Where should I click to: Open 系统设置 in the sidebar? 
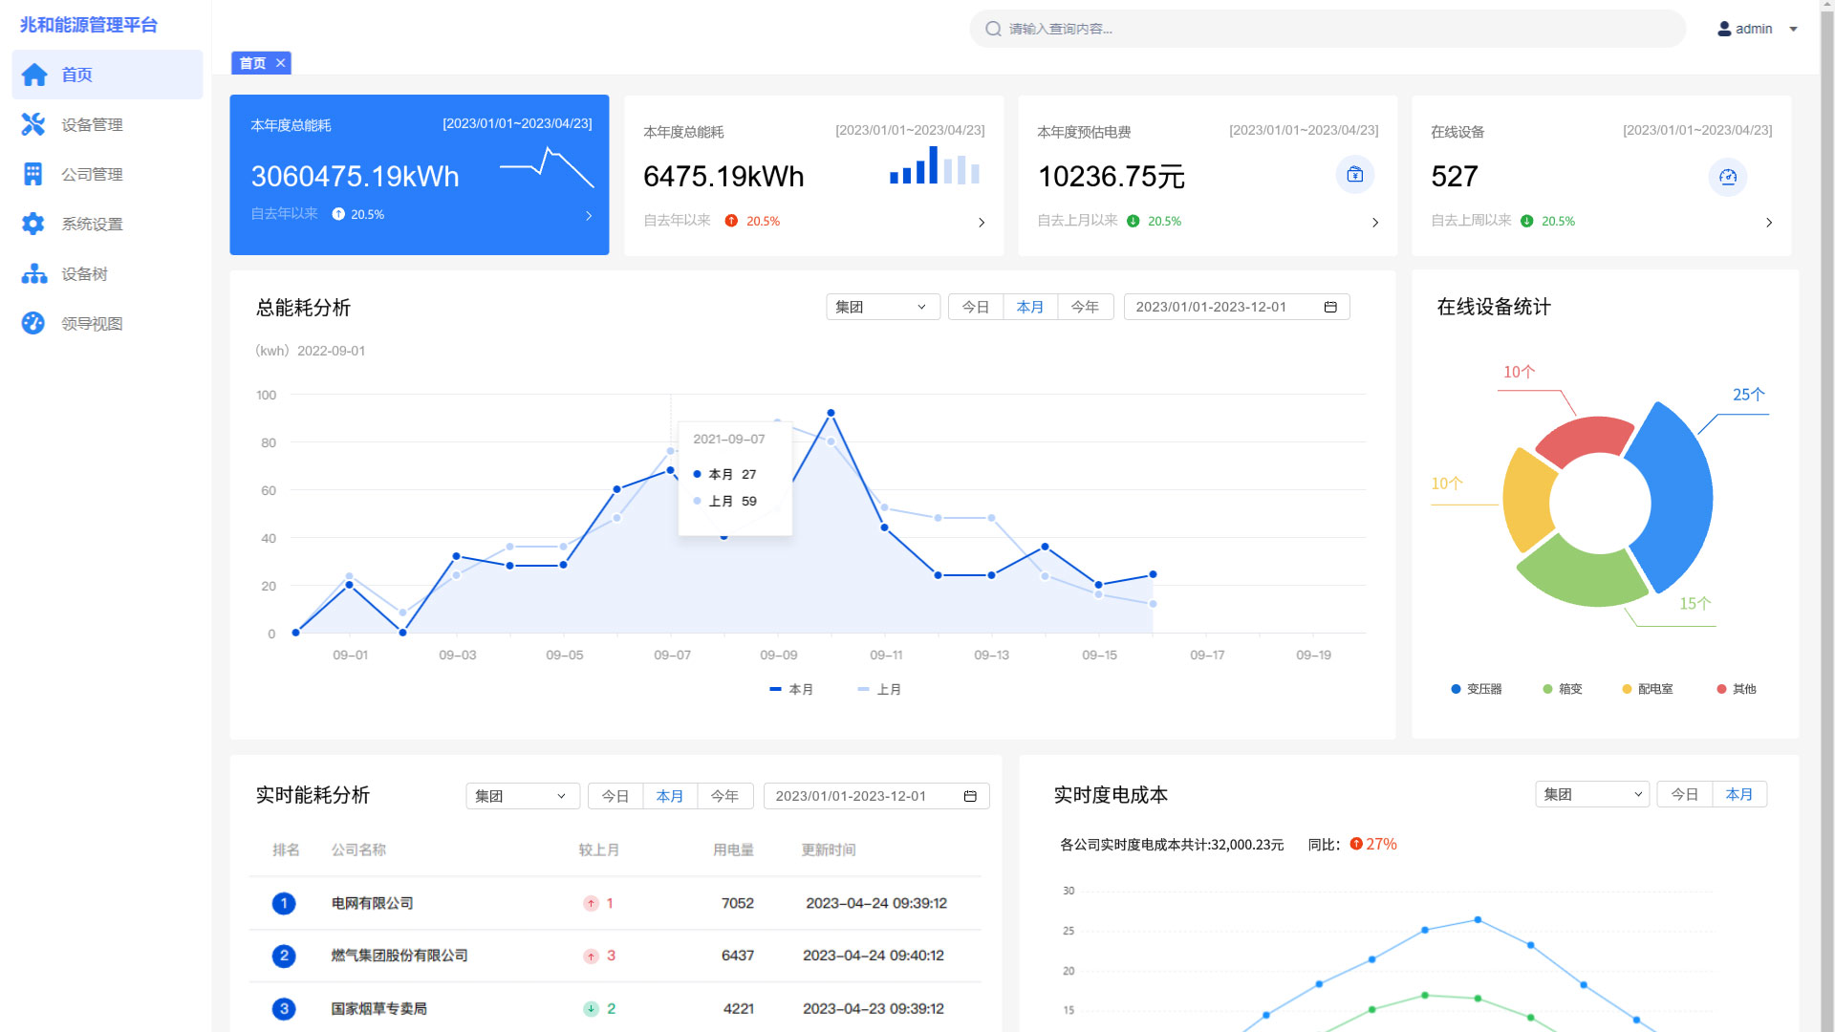(107, 224)
